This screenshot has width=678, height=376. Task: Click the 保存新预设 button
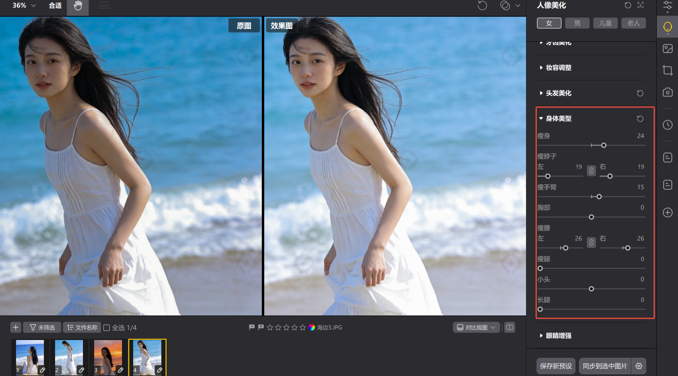(x=556, y=366)
